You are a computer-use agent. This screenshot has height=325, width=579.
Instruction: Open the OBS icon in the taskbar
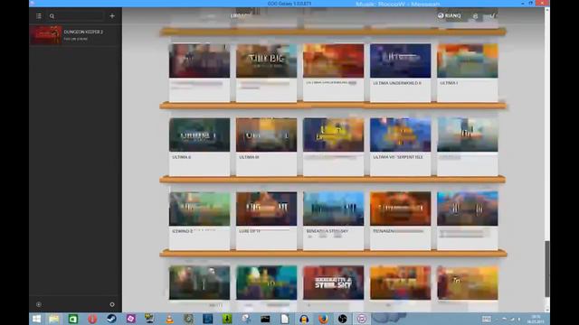tap(342, 319)
